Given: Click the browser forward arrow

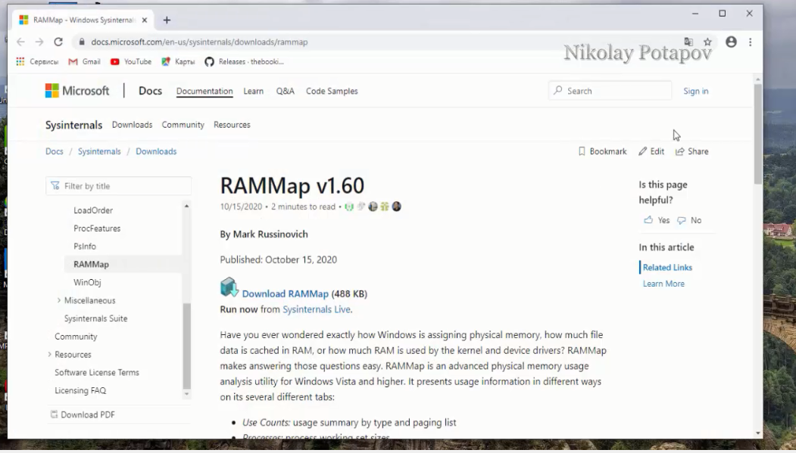Looking at the screenshot, I should tap(39, 42).
